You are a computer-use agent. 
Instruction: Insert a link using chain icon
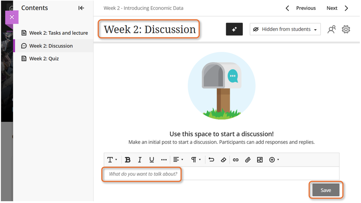tap(236, 160)
